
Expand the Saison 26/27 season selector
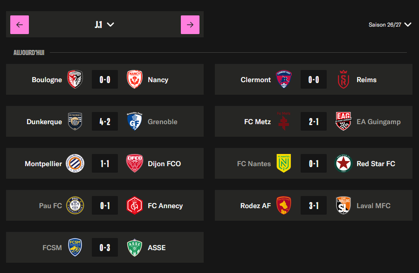[390, 25]
